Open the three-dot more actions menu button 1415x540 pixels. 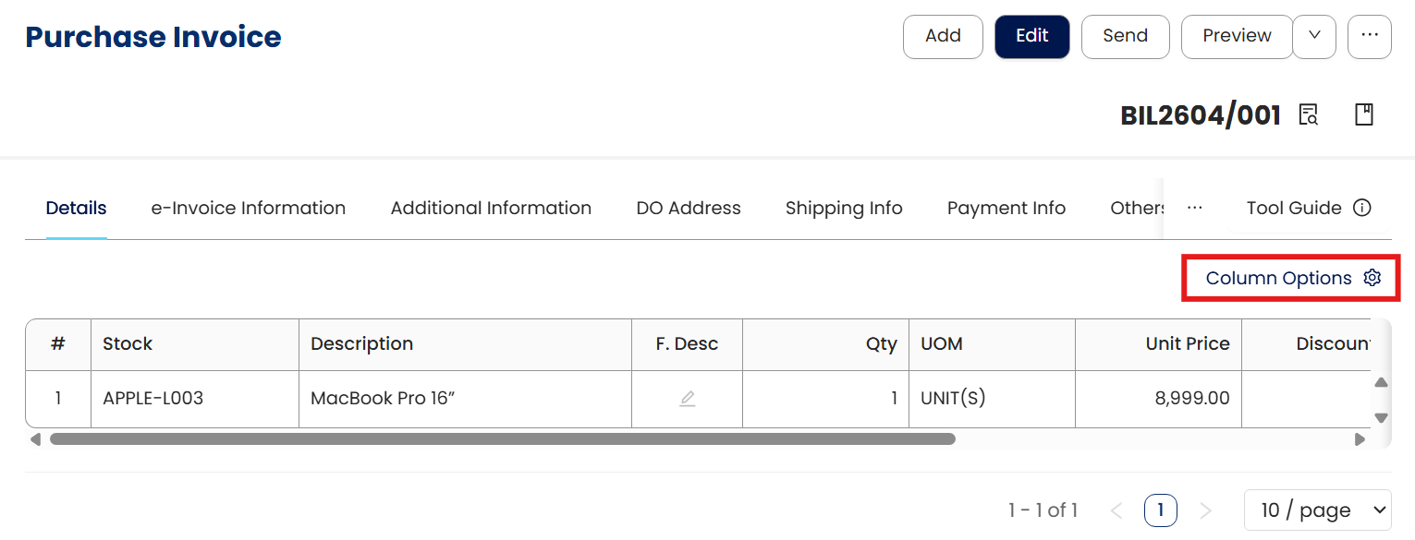pos(1370,36)
